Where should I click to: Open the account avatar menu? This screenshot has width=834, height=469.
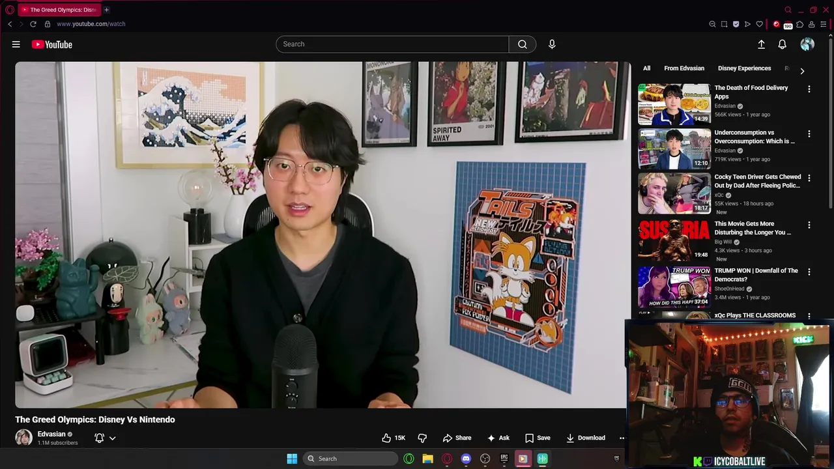click(807, 44)
